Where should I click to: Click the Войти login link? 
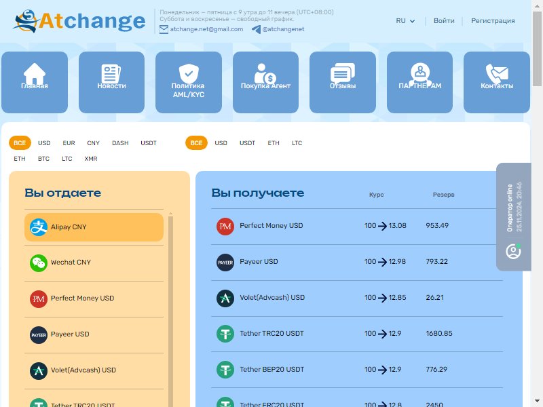[444, 21]
